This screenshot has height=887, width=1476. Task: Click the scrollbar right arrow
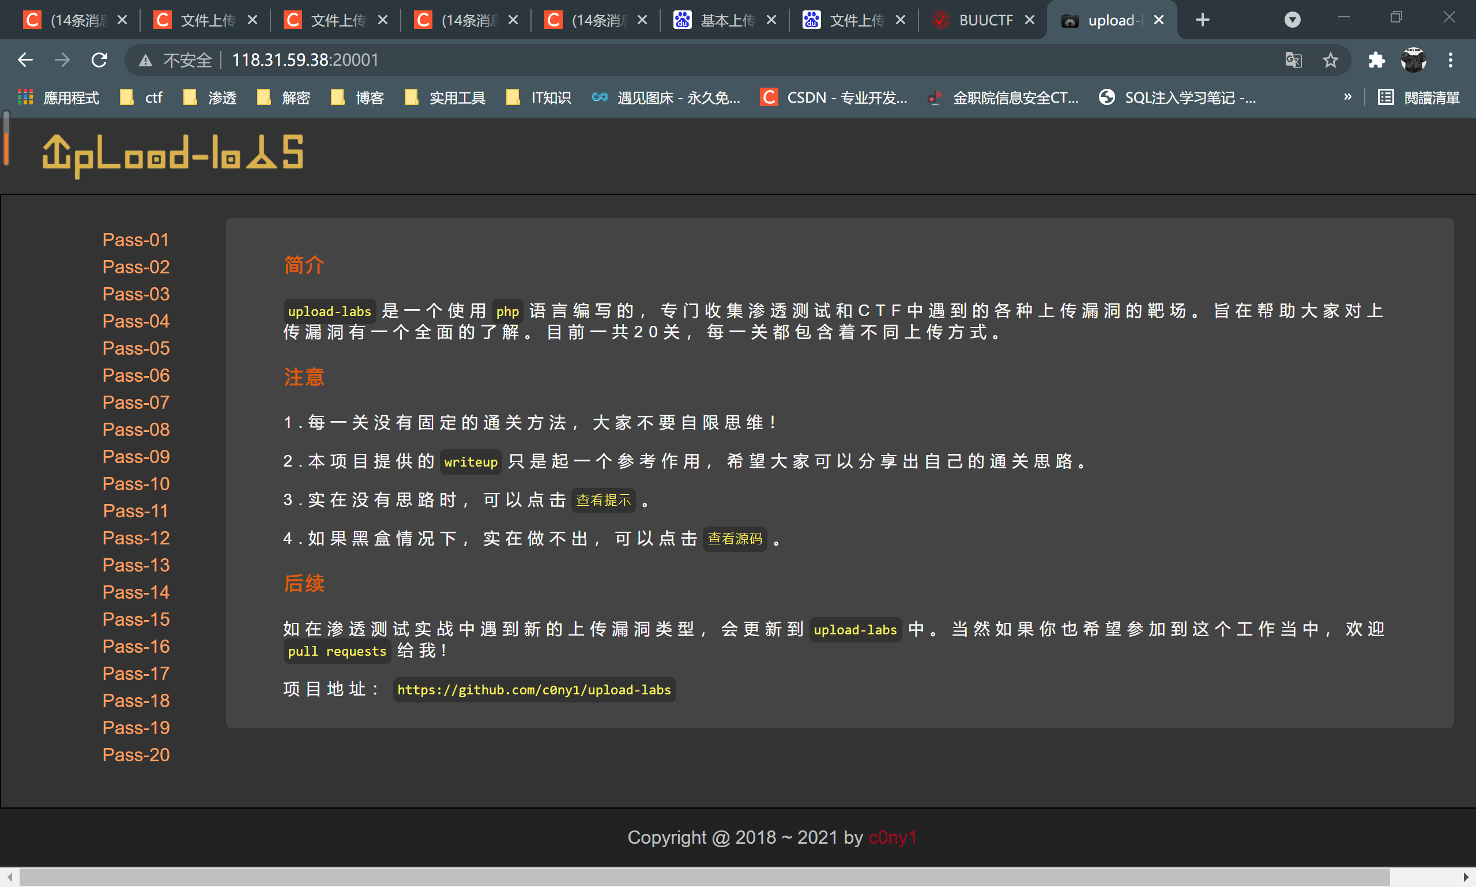(x=1466, y=877)
